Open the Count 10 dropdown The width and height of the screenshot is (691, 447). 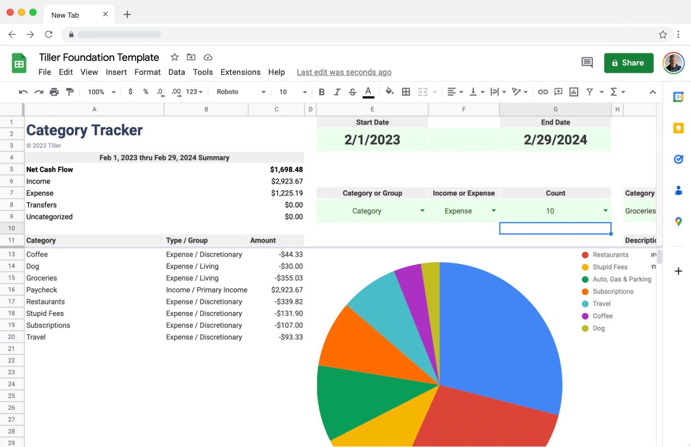[x=606, y=211]
